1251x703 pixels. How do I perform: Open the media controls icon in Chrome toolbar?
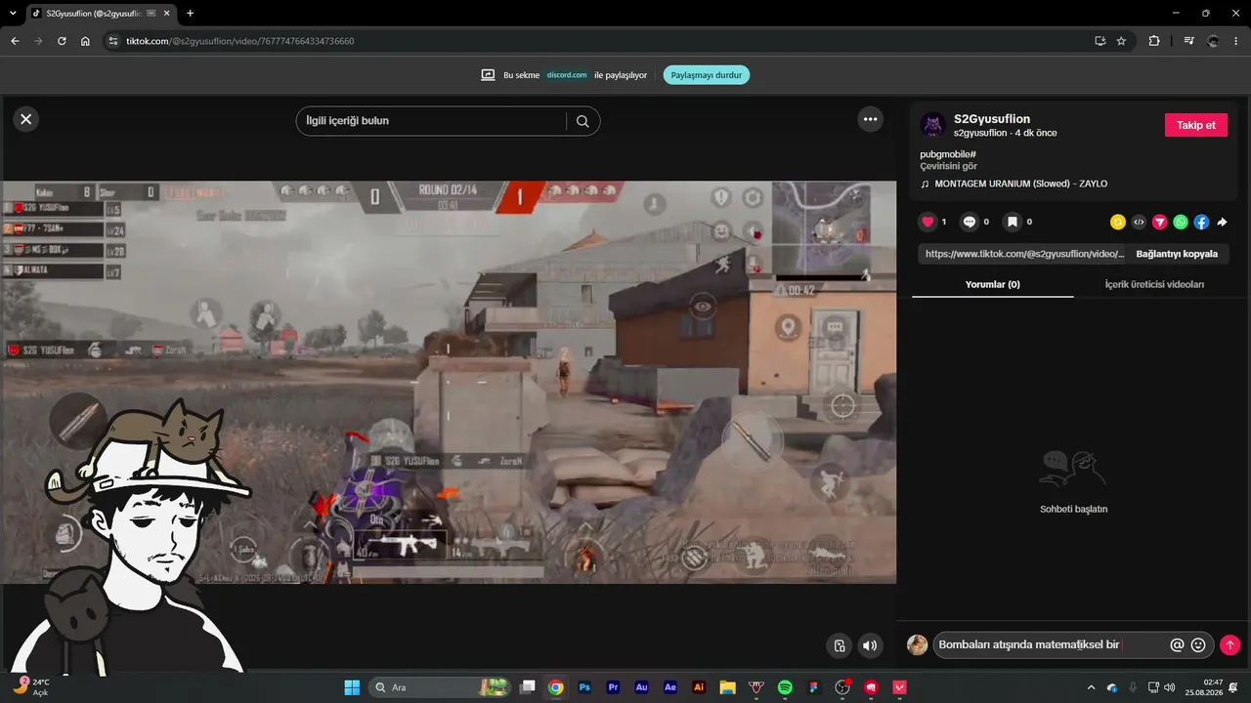(x=1188, y=41)
